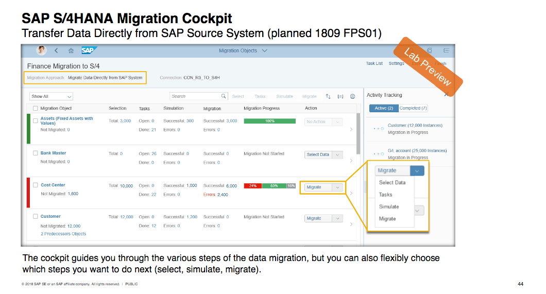The height and width of the screenshot is (294, 546).
Task: Click G/L account activity progress icon
Action: coord(379,154)
